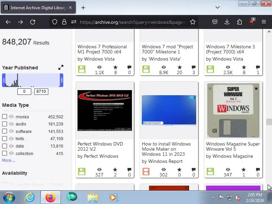Hide collection results using eye icon
The height and width of the screenshot is (204, 272).
[11, 153]
